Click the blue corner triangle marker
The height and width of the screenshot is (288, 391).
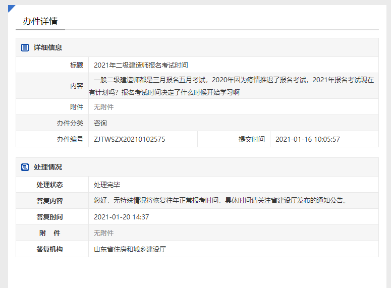tap(11, 8)
